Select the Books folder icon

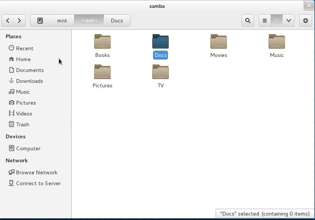point(102,41)
